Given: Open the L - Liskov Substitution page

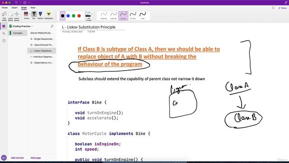Looking at the screenshot, I should coord(42,51).
